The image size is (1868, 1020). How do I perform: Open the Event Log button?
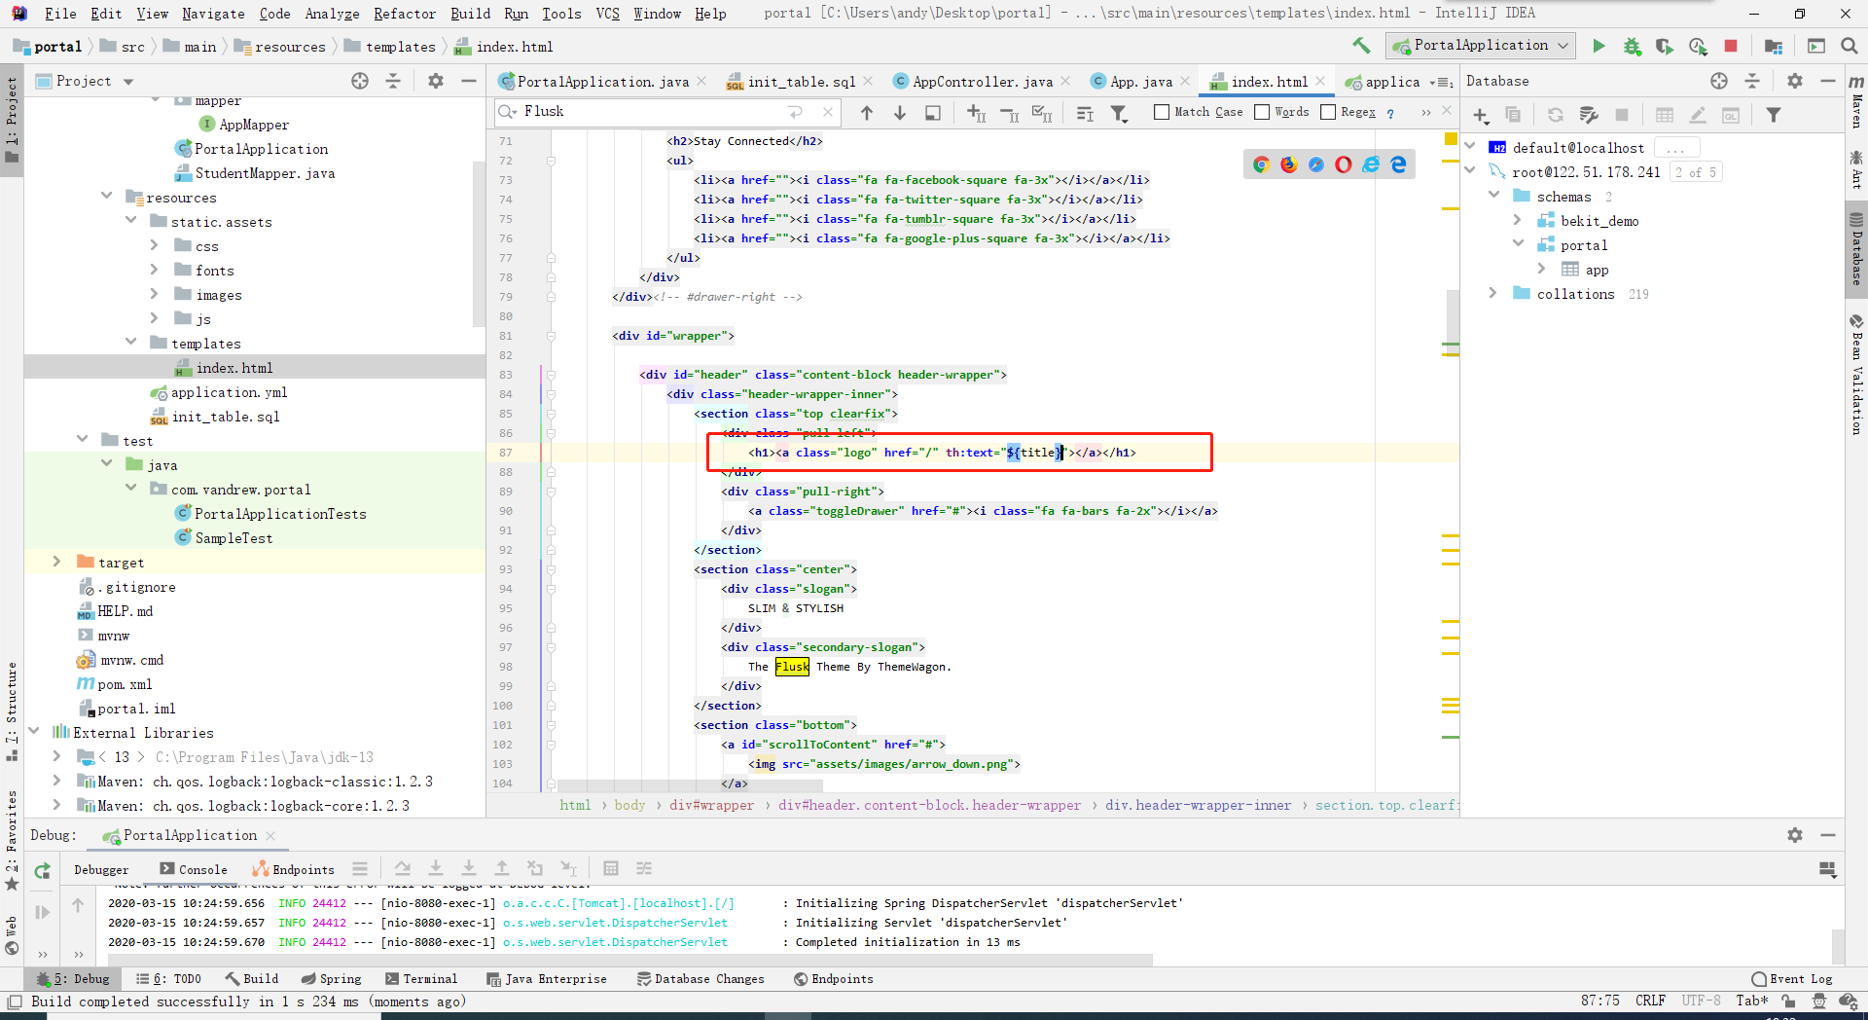pos(1791,979)
